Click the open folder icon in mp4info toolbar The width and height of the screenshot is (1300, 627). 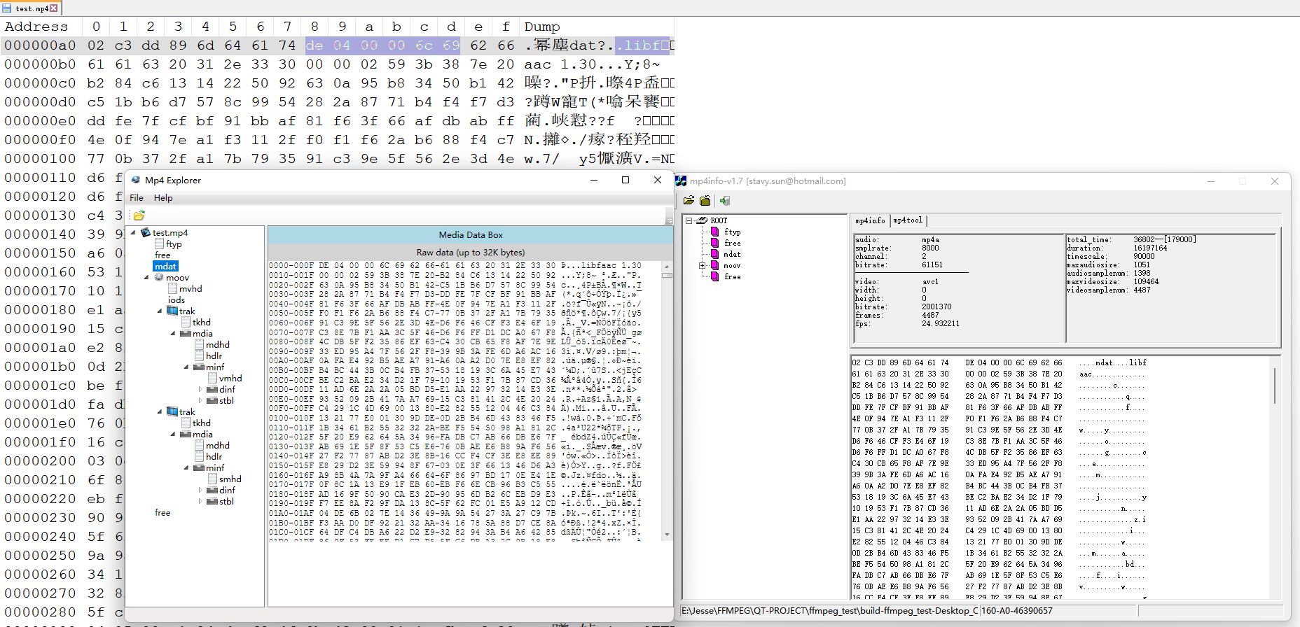(x=689, y=201)
